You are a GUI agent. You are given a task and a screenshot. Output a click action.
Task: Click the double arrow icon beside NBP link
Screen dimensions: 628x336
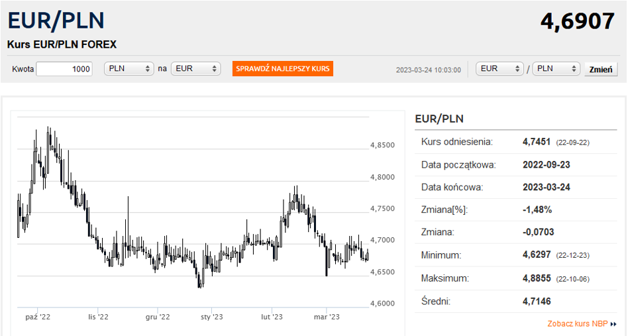coord(613,324)
